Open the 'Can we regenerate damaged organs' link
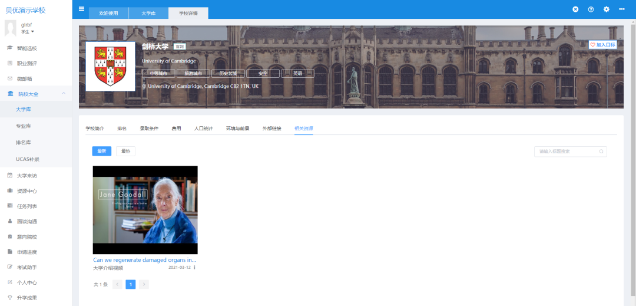636x306 pixels. point(145,260)
